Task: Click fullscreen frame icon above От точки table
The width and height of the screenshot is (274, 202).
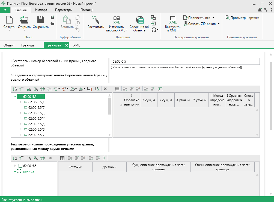Action: (106, 158)
